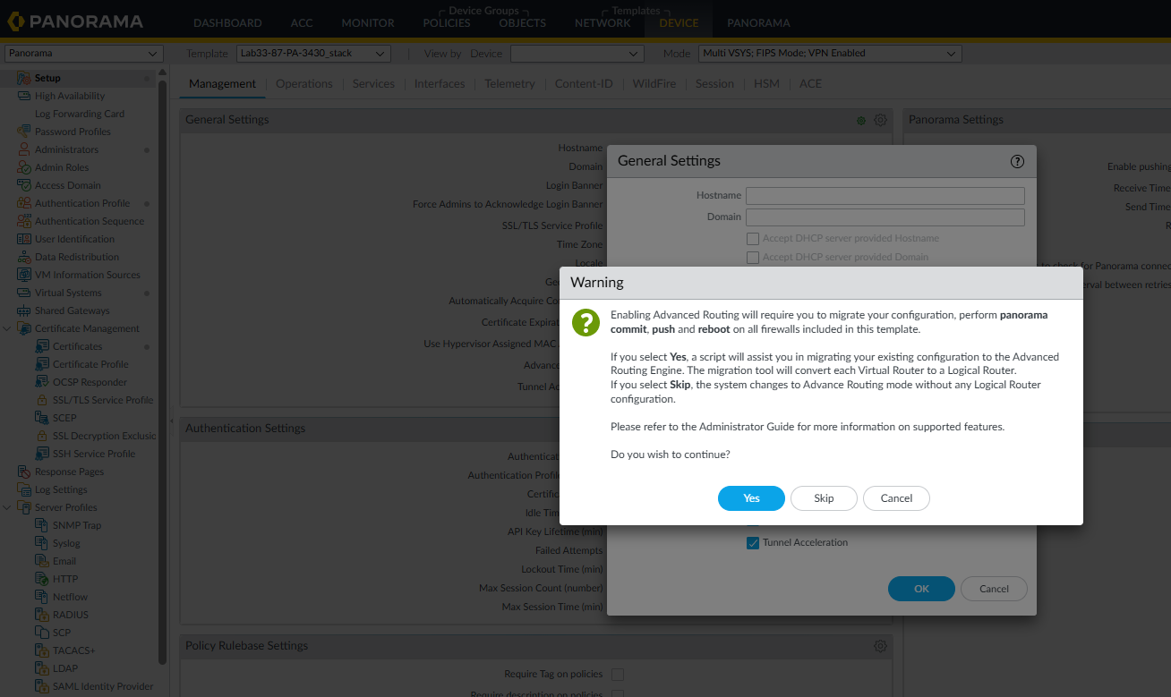This screenshot has height=697, width=1171.
Task: Select LDAP in the sidebar tree
Action: (x=65, y=668)
